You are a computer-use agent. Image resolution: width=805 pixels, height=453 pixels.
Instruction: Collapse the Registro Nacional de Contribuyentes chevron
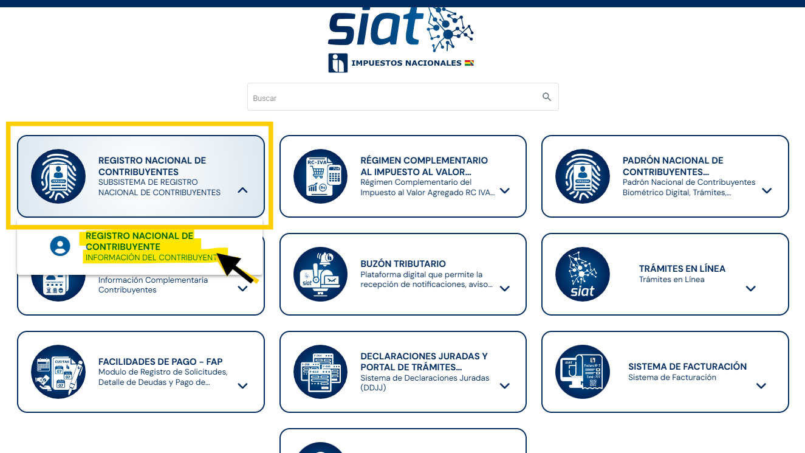pos(242,190)
